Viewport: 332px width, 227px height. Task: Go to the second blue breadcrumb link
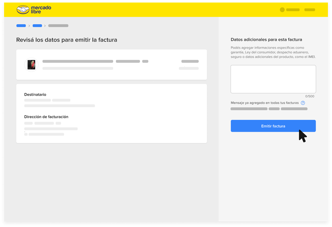(x=37, y=26)
